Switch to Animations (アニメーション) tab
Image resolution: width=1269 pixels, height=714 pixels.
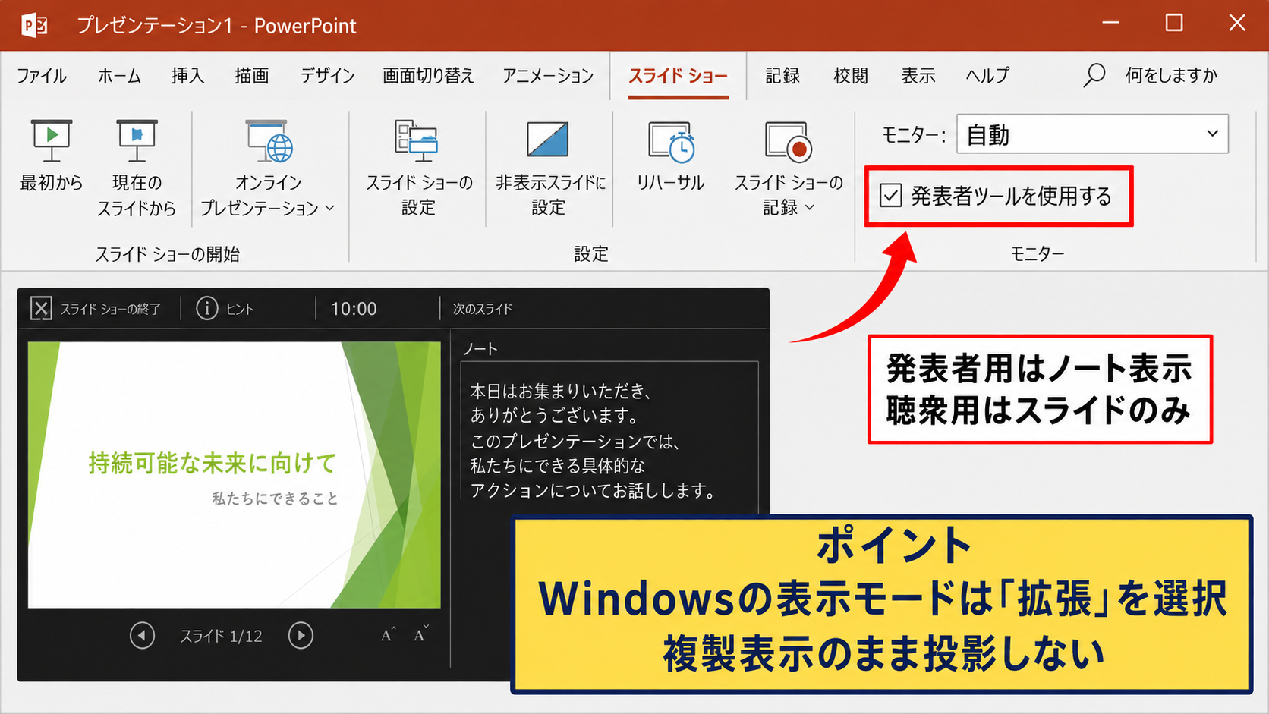coord(548,76)
